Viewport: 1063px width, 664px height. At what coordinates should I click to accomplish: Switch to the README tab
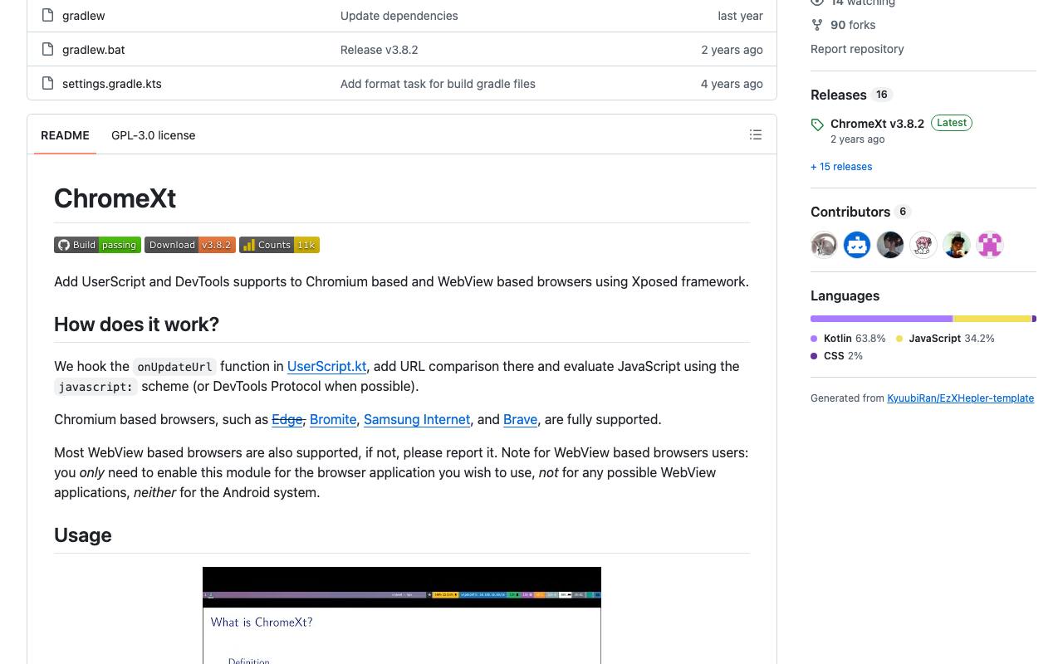tap(65, 135)
